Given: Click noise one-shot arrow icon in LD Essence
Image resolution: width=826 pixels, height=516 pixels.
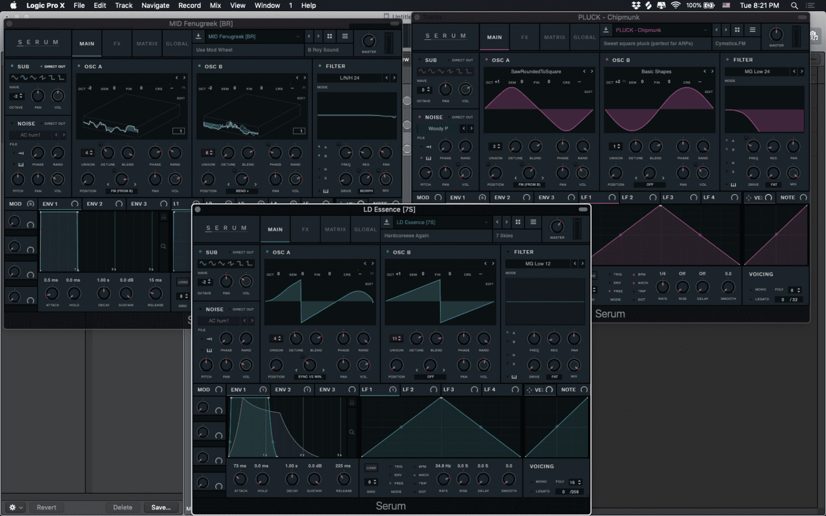Looking at the screenshot, I should pos(209,339).
